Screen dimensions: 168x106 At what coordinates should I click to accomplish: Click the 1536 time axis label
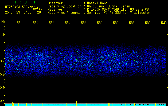click(99, 23)
